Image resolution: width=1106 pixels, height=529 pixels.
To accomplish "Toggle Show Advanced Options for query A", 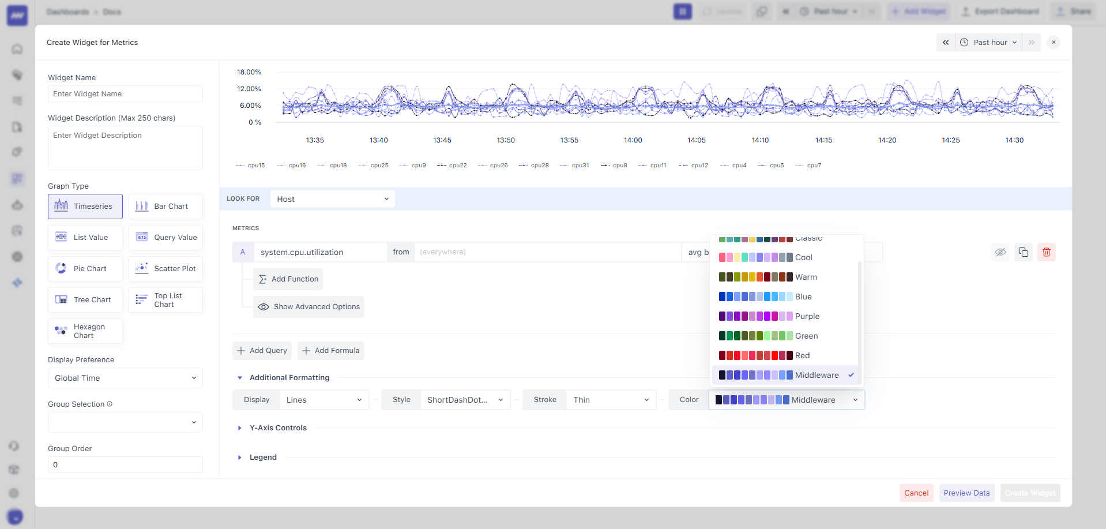I will point(309,306).
